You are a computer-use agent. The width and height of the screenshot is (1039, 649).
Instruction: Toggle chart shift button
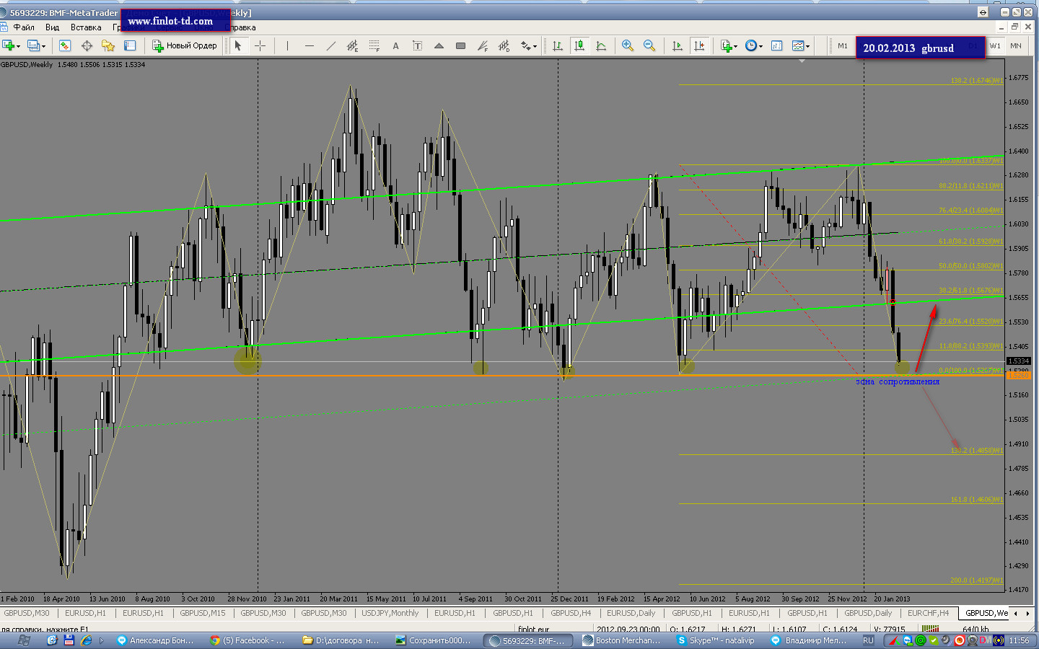698,45
